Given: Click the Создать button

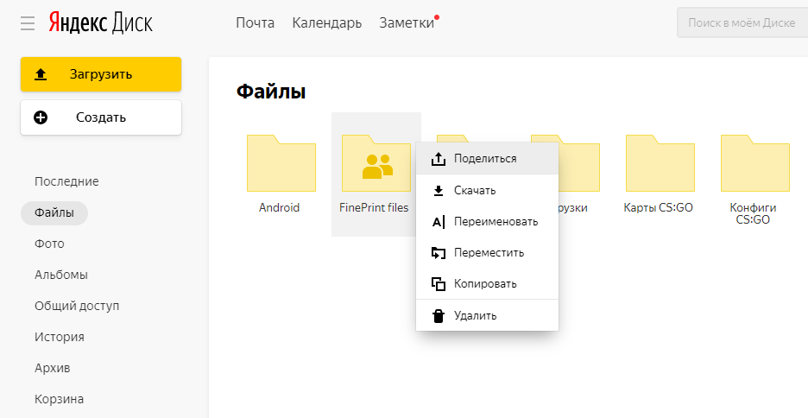Looking at the screenshot, I should click(x=101, y=117).
